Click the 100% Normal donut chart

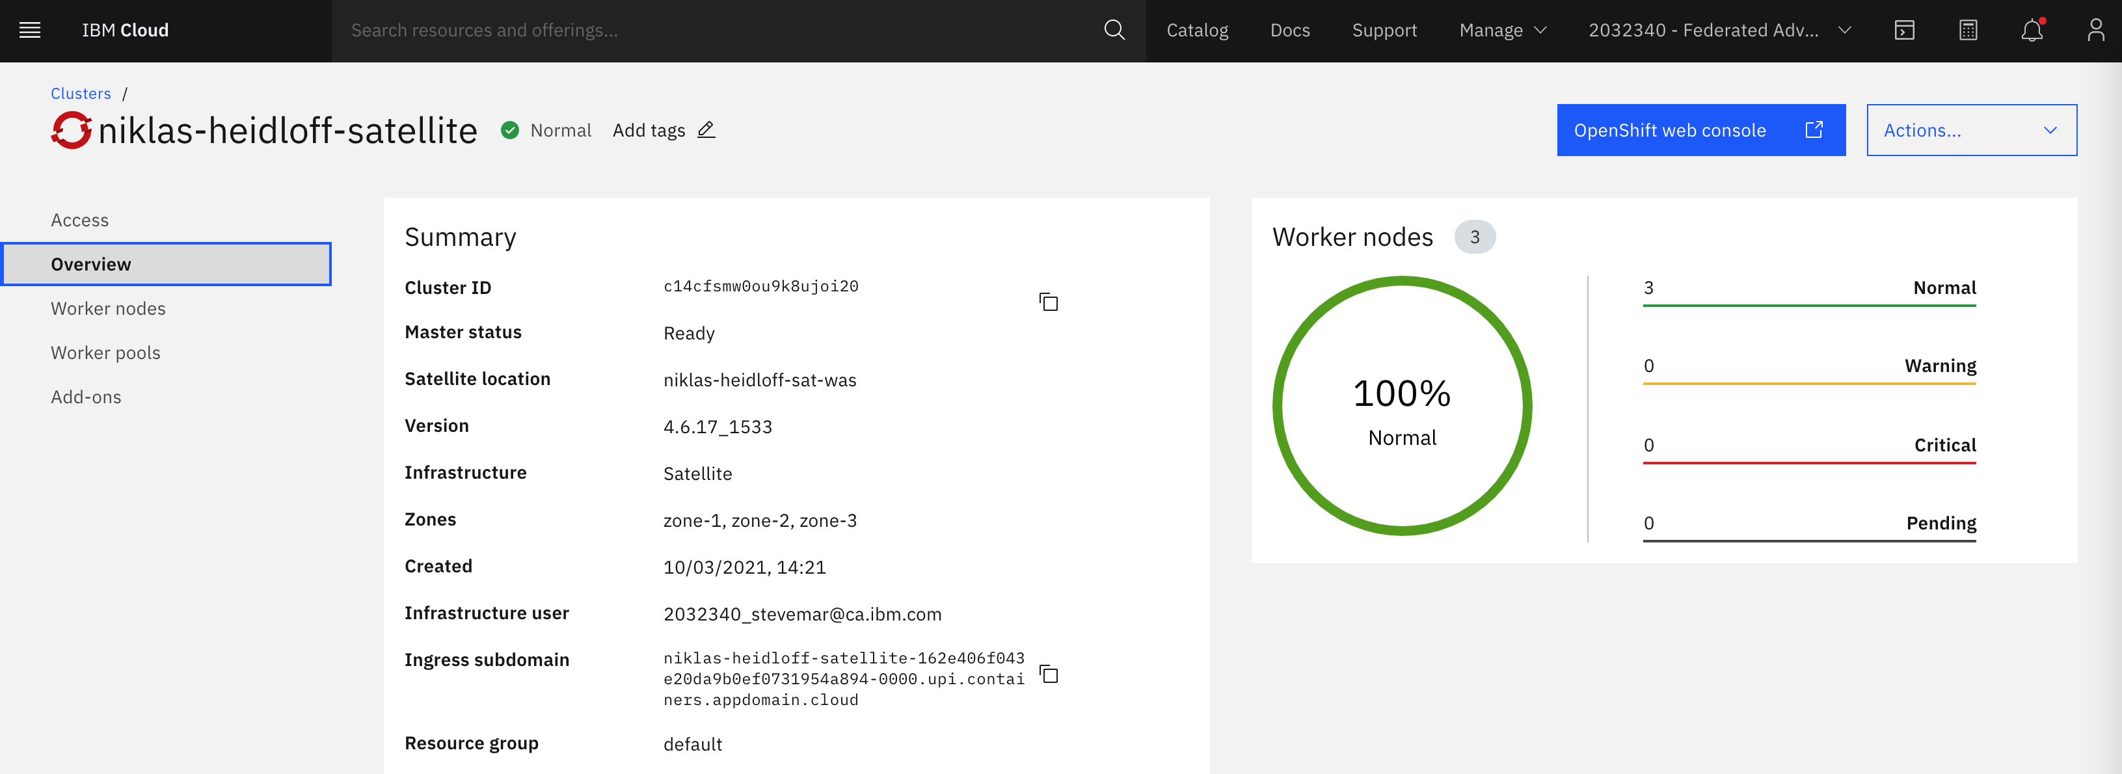point(1401,405)
